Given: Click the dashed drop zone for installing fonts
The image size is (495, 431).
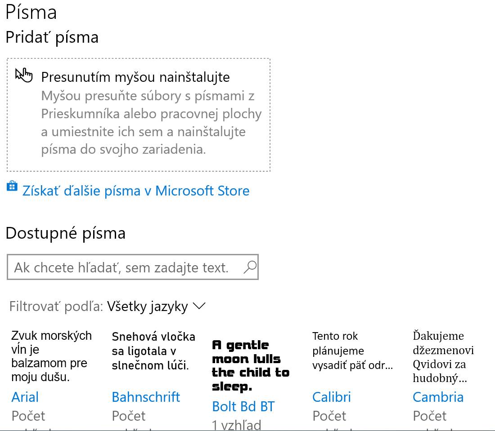Looking at the screenshot, I should coord(139,115).
